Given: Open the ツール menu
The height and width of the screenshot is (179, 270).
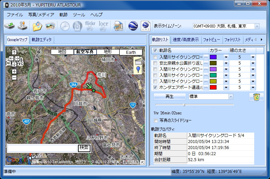Looking at the screenshot, I should click(x=79, y=15).
